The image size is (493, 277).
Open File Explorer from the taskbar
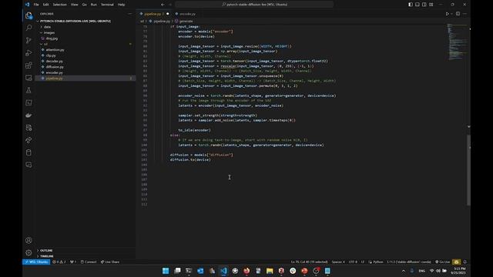pos(270,271)
